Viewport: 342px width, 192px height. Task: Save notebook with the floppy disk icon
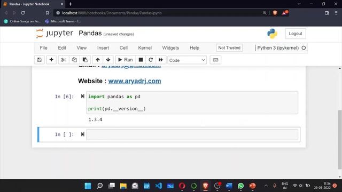click(x=40, y=60)
